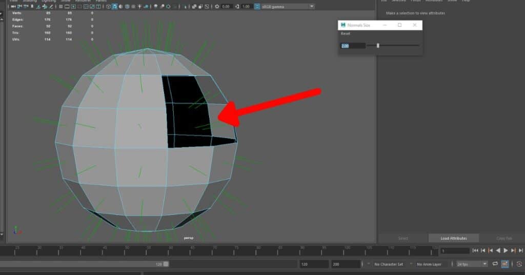Open the sRGB gamma color space dropdown
This screenshot has height=275, width=525.
point(287,6)
